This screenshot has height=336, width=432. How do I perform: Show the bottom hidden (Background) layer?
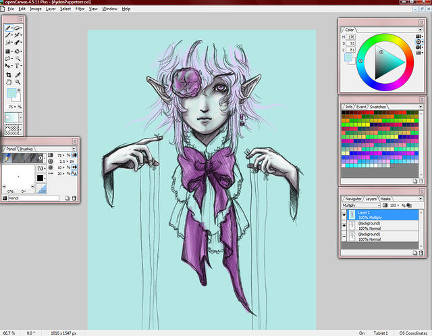(344, 237)
